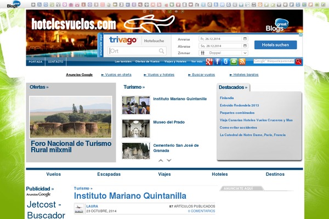329x219 pixels.
Task: Open the Museo del Prado article link
Action: [169, 122]
